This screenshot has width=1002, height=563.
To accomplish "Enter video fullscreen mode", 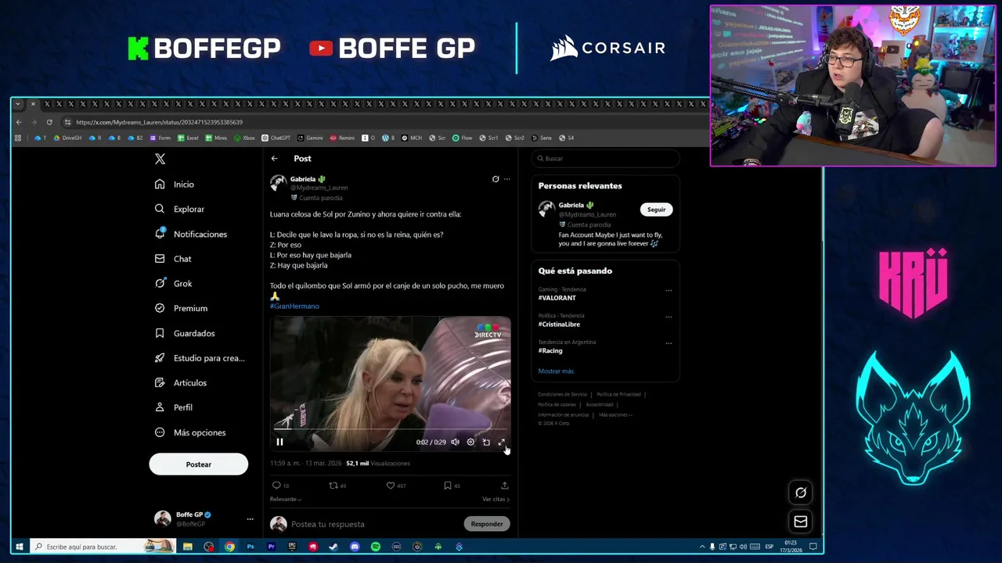I will pyautogui.click(x=502, y=442).
